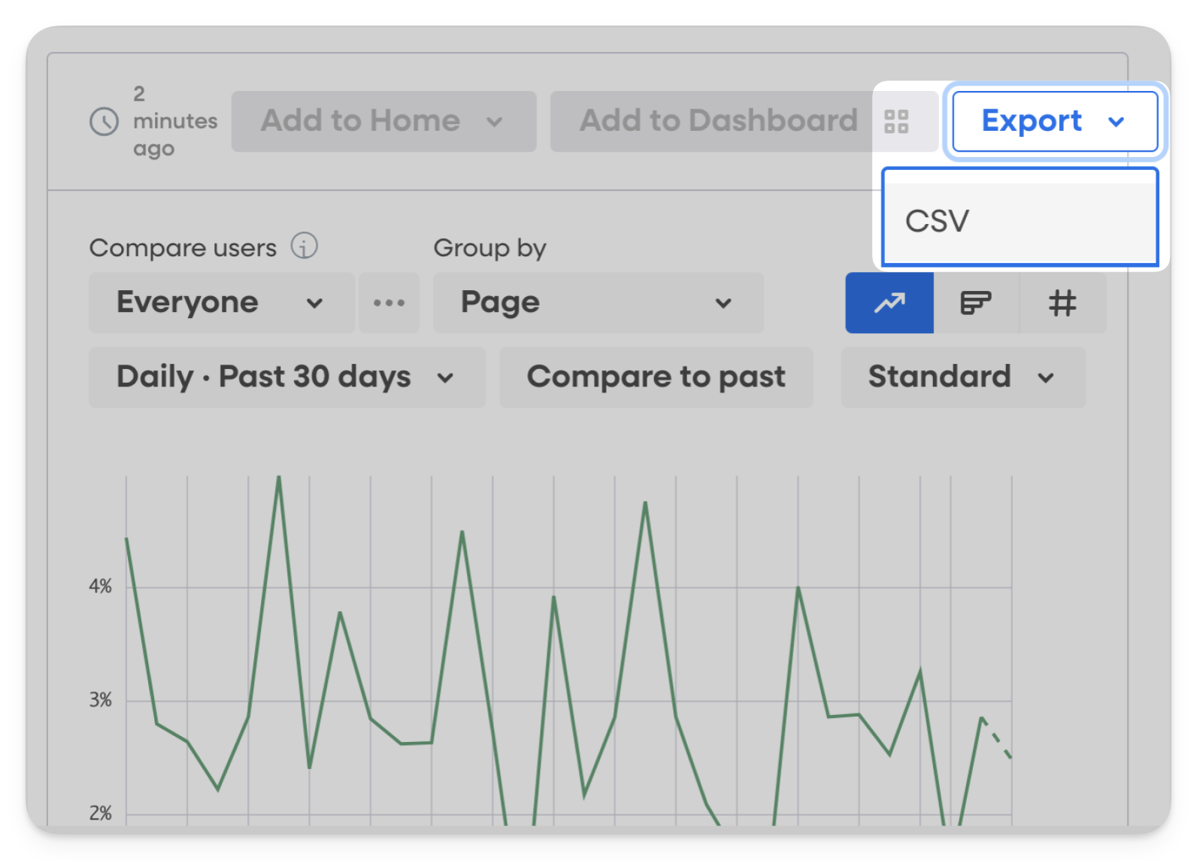The width and height of the screenshot is (1197, 860).
Task: Switch to the number (#) view
Action: point(1062,303)
